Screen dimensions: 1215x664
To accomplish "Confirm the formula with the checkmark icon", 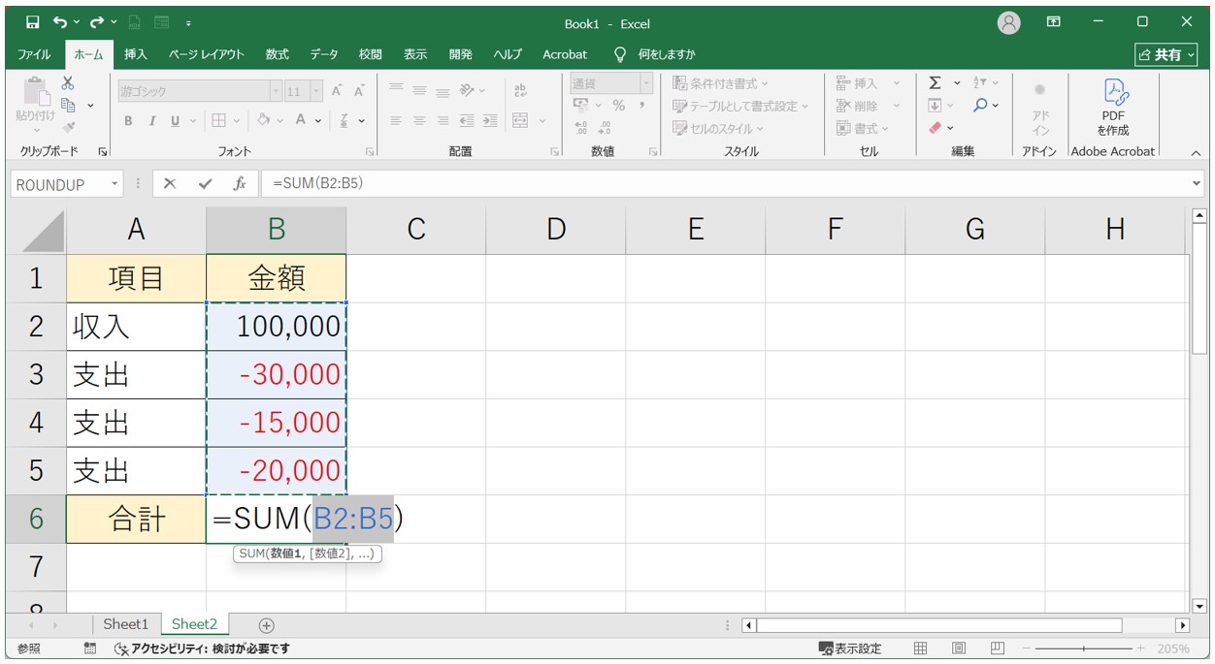I will pos(205,184).
